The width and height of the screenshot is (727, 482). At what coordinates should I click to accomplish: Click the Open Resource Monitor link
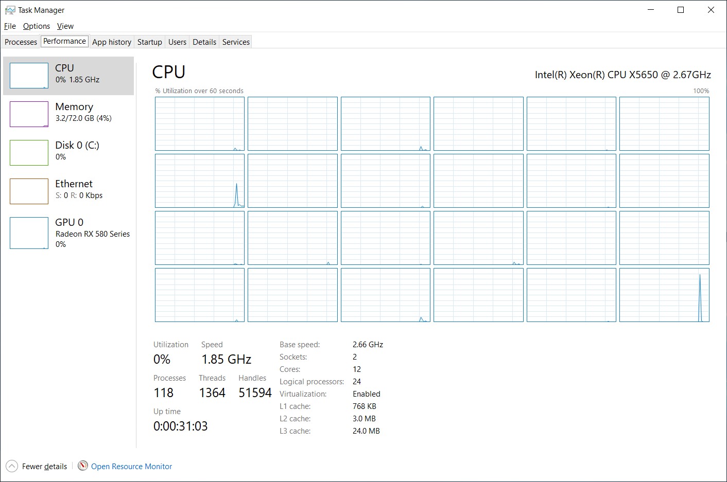click(x=131, y=467)
